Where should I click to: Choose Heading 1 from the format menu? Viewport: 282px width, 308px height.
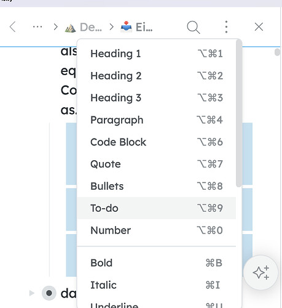coord(157,54)
